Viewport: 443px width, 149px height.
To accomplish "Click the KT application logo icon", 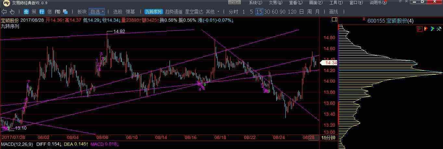I will point(6,3).
